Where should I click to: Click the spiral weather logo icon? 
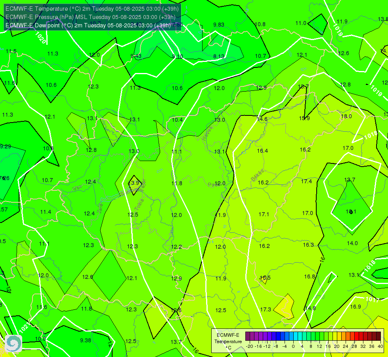(x=13, y=344)
